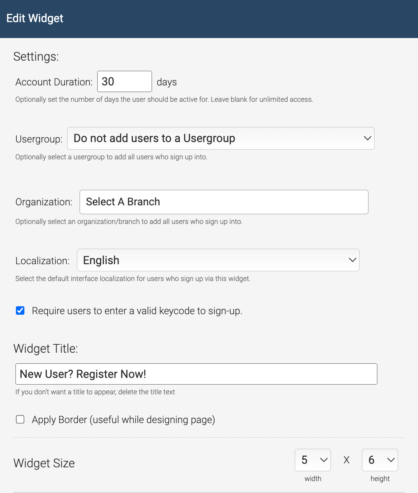Open the widget width dropdown

point(312,460)
